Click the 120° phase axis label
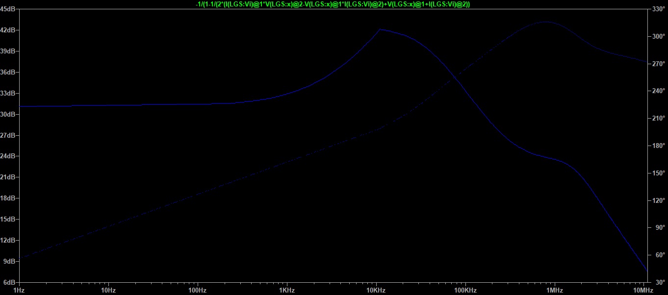 [x=658, y=200]
